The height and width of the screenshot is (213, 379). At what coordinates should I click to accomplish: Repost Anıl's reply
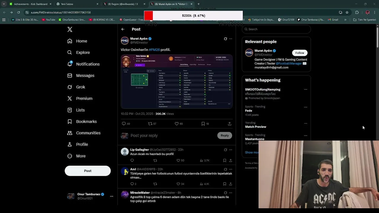point(155,184)
